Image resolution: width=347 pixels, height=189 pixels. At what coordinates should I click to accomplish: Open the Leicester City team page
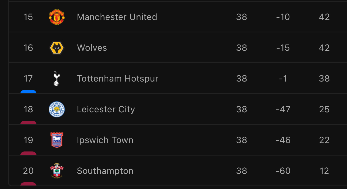click(x=106, y=109)
